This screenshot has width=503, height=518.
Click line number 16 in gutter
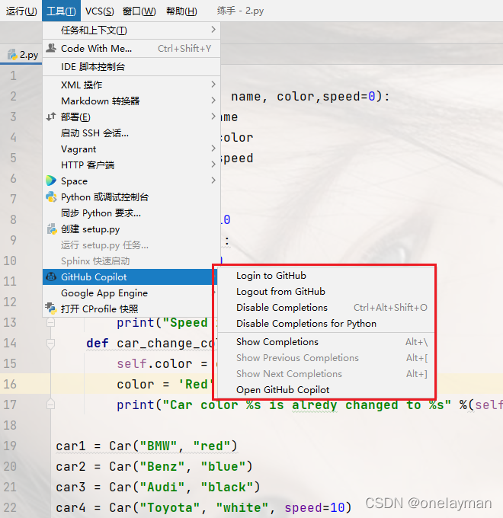pyautogui.click(x=10, y=384)
